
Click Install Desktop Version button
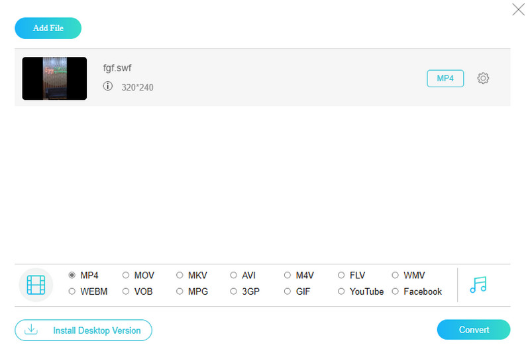[x=83, y=330]
